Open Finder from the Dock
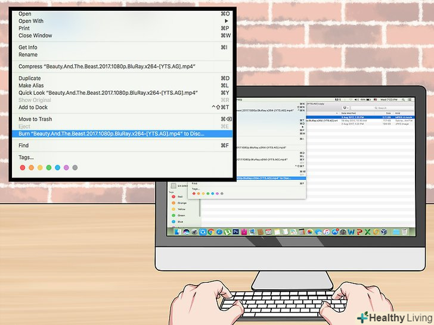Image resolution: width=434 pixels, height=325 pixels. pos(178,232)
